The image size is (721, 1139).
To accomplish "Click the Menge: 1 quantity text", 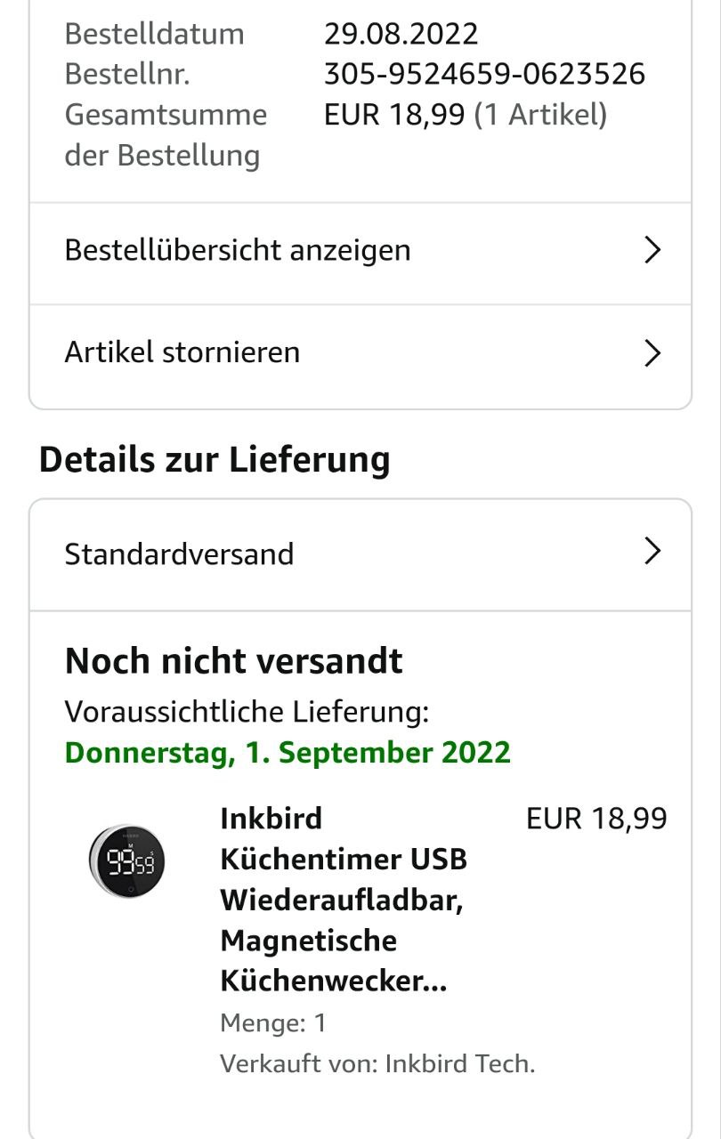I will click(273, 1023).
